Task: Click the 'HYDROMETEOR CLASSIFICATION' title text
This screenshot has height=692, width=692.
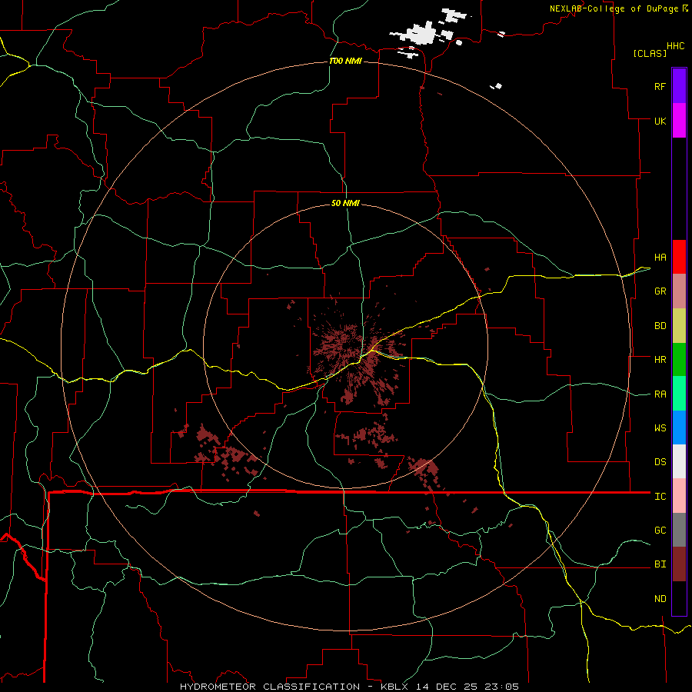Action: (270, 687)
